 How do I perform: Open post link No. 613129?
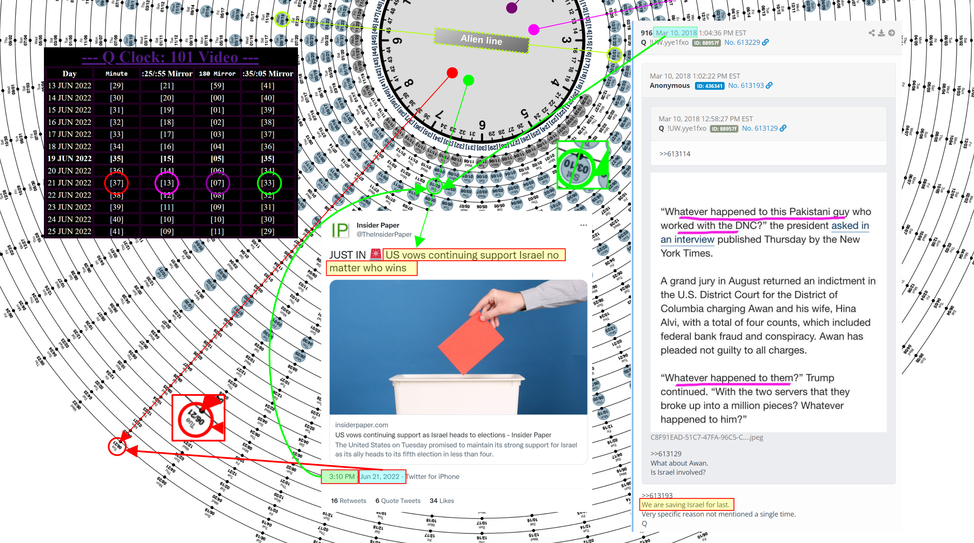point(760,128)
